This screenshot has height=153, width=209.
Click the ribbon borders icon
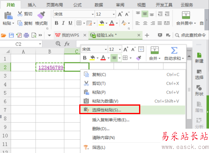click(x=79, y=23)
